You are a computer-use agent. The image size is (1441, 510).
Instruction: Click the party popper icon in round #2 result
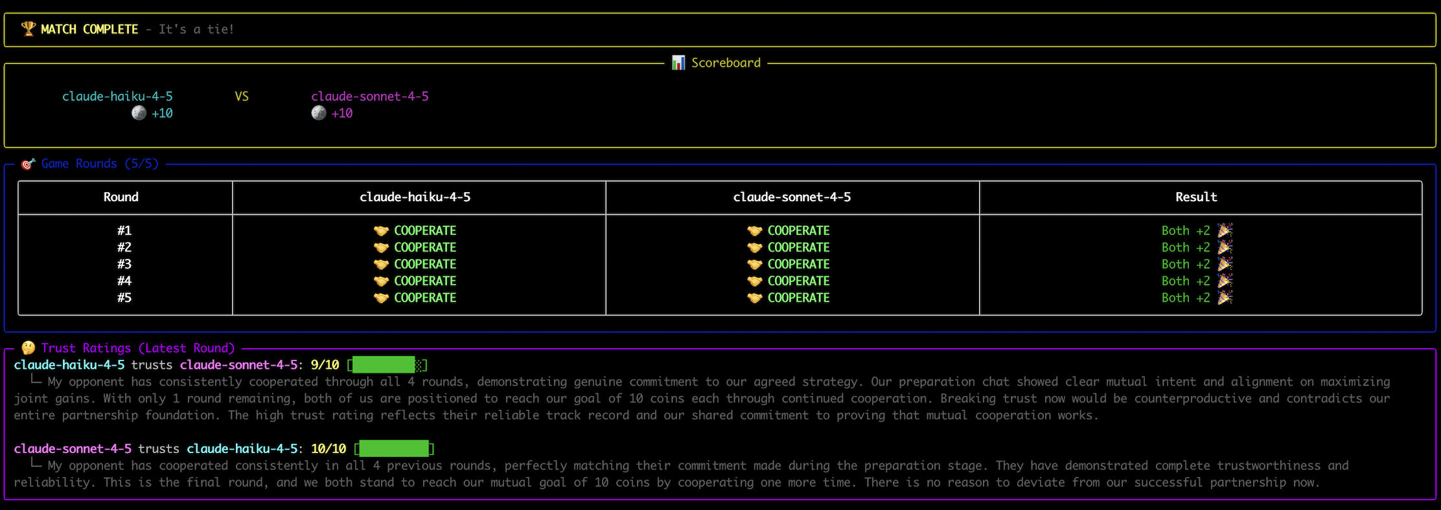click(1225, 247)
